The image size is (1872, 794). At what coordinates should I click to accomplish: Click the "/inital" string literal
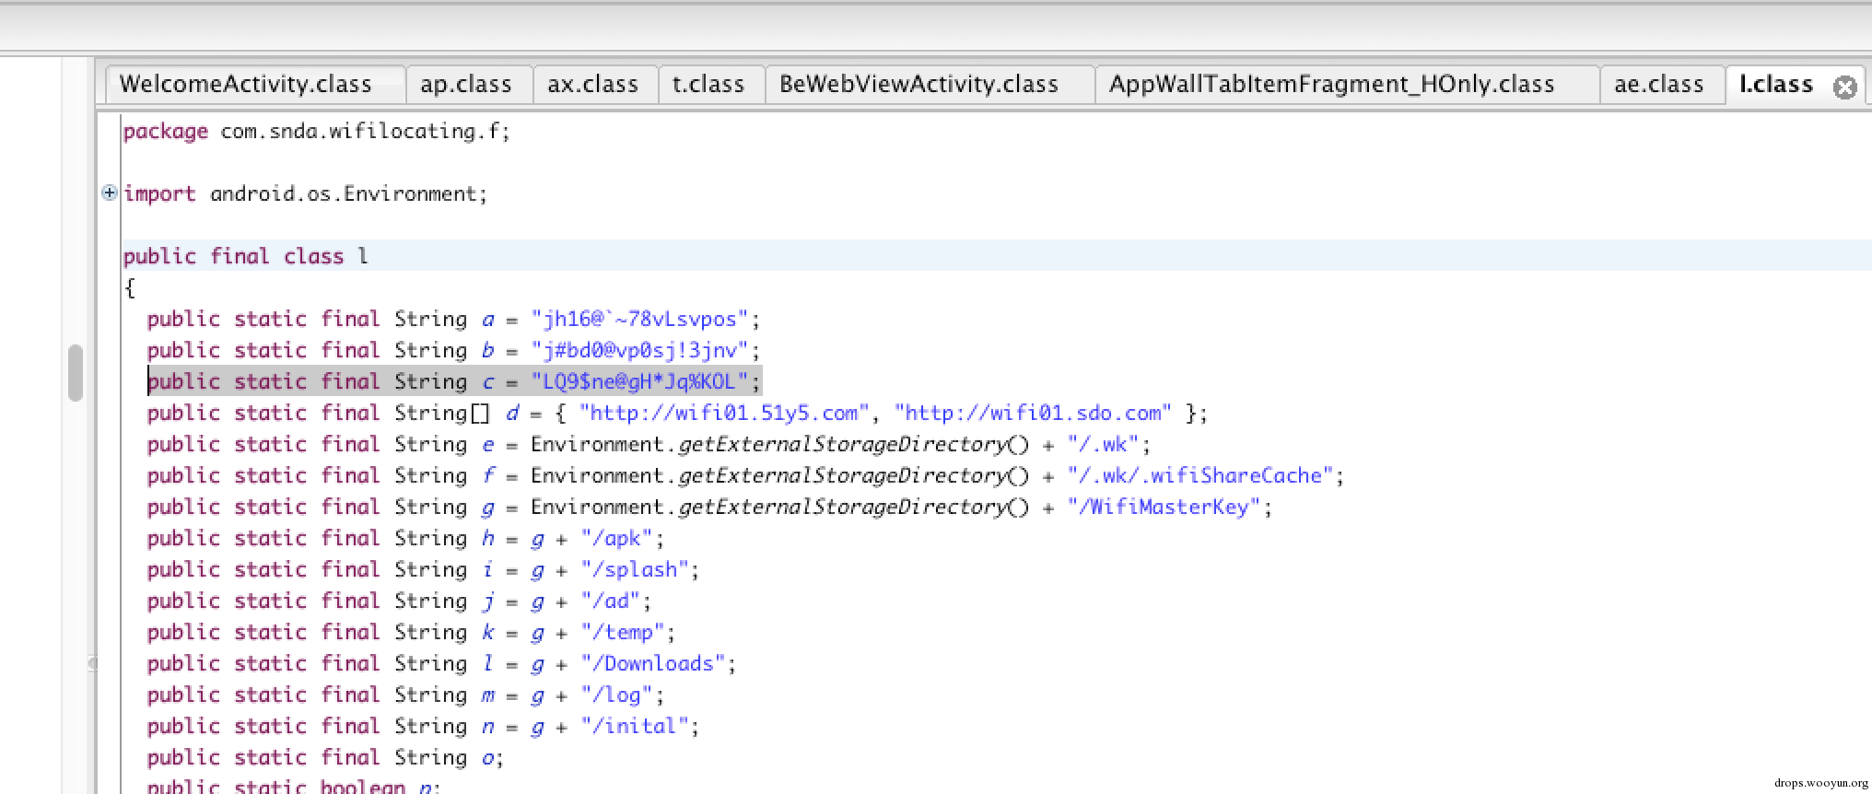point(635,727)
